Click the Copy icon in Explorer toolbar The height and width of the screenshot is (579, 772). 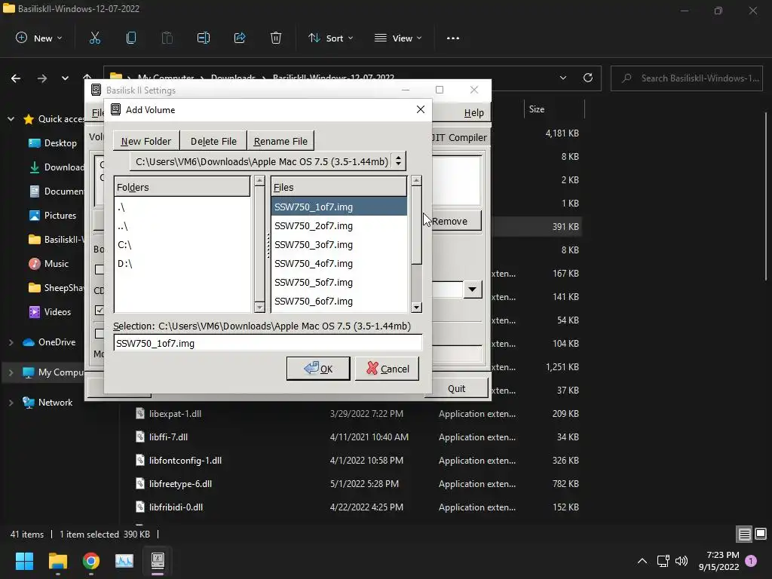tap(131, 38)
